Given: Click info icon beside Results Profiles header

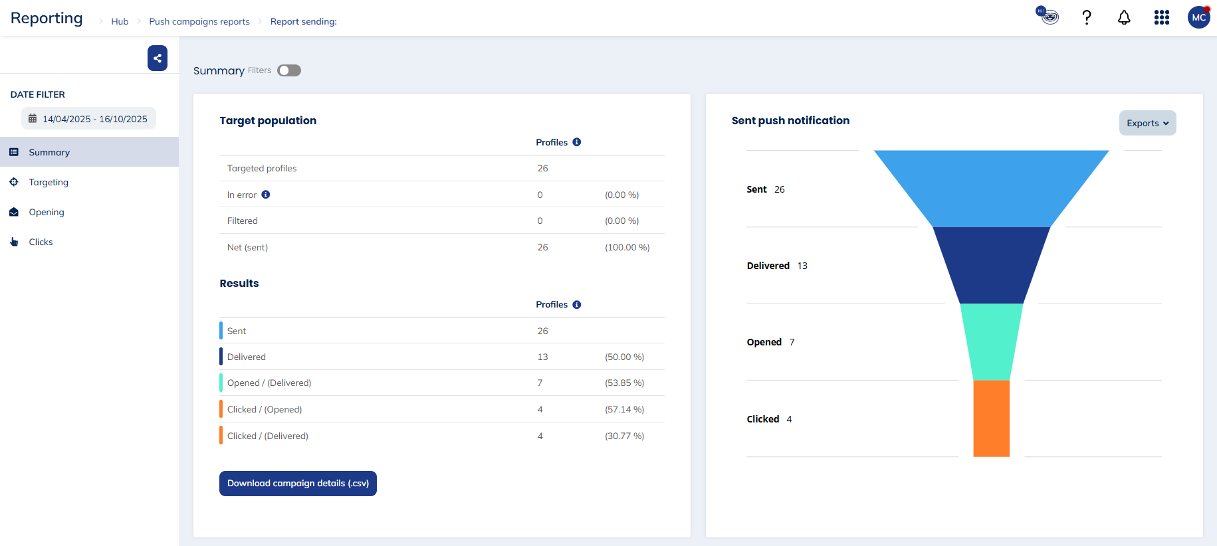Looking at the screenshot, I should click(577, 305).
